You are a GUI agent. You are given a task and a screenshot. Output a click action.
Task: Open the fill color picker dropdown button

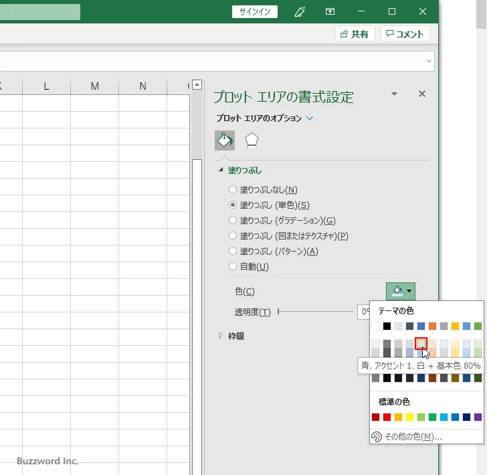[x=400, y=291]
